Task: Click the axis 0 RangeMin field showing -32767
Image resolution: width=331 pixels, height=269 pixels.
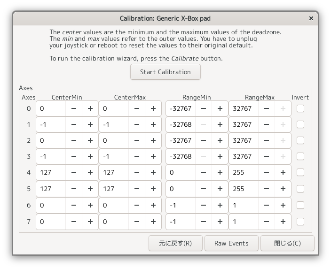Action: [181, 108]
